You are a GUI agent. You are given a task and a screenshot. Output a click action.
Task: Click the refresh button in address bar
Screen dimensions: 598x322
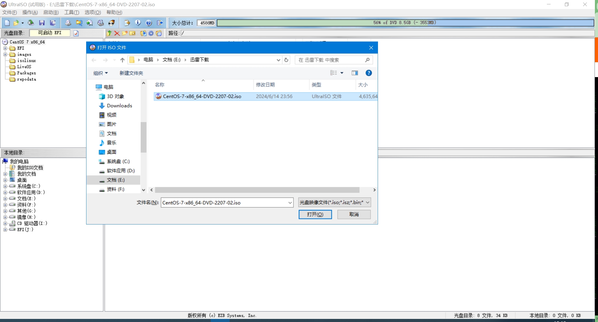tap(286, 60)
